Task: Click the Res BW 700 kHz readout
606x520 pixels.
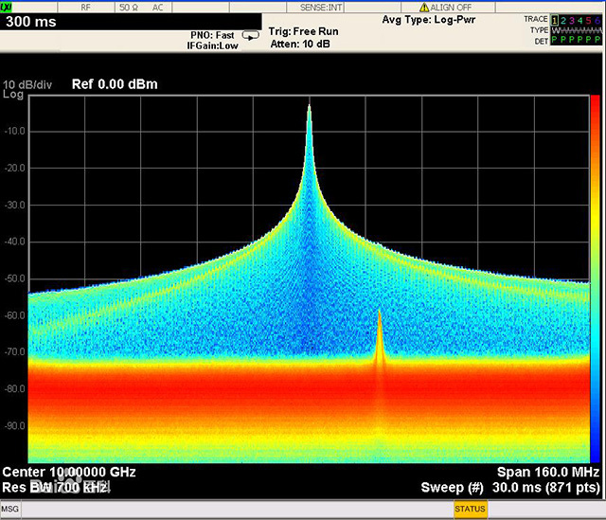Action: (56, 488)
